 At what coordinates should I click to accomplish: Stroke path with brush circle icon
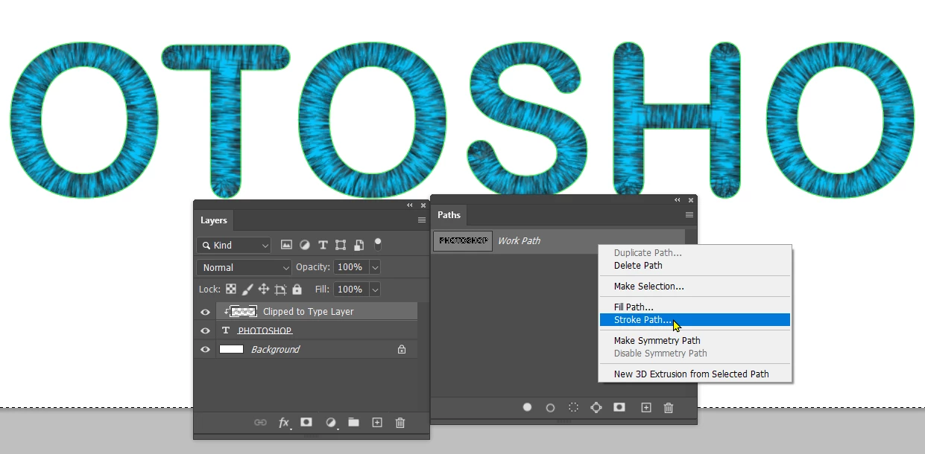550,407
